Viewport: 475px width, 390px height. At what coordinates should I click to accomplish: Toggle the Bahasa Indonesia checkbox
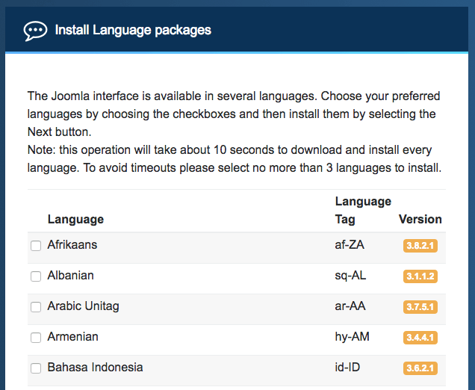[x=36, y=368]
